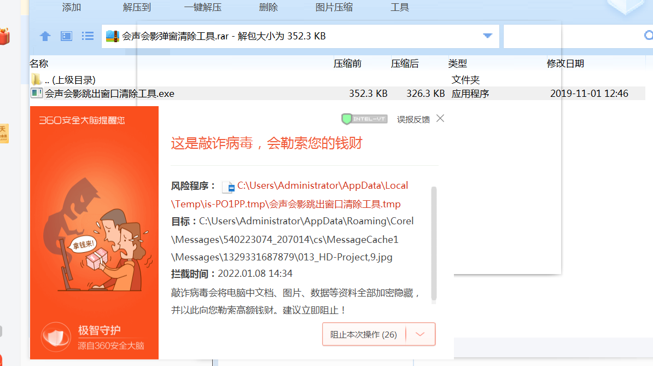Click 阻止本次操作 (26) button
Viewport: 653px width, 366px height.
(x=364, y=334)
